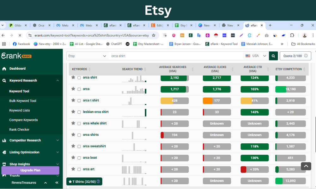The image size is (316, 189).
Task: Click the keyword search input field
Action: pyautogui.click(x=176, y=56)
